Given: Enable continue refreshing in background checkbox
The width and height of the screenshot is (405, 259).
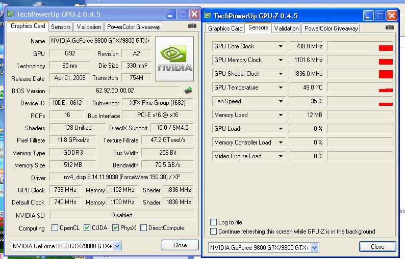Looking at the screenshot, I should (213, 231).
